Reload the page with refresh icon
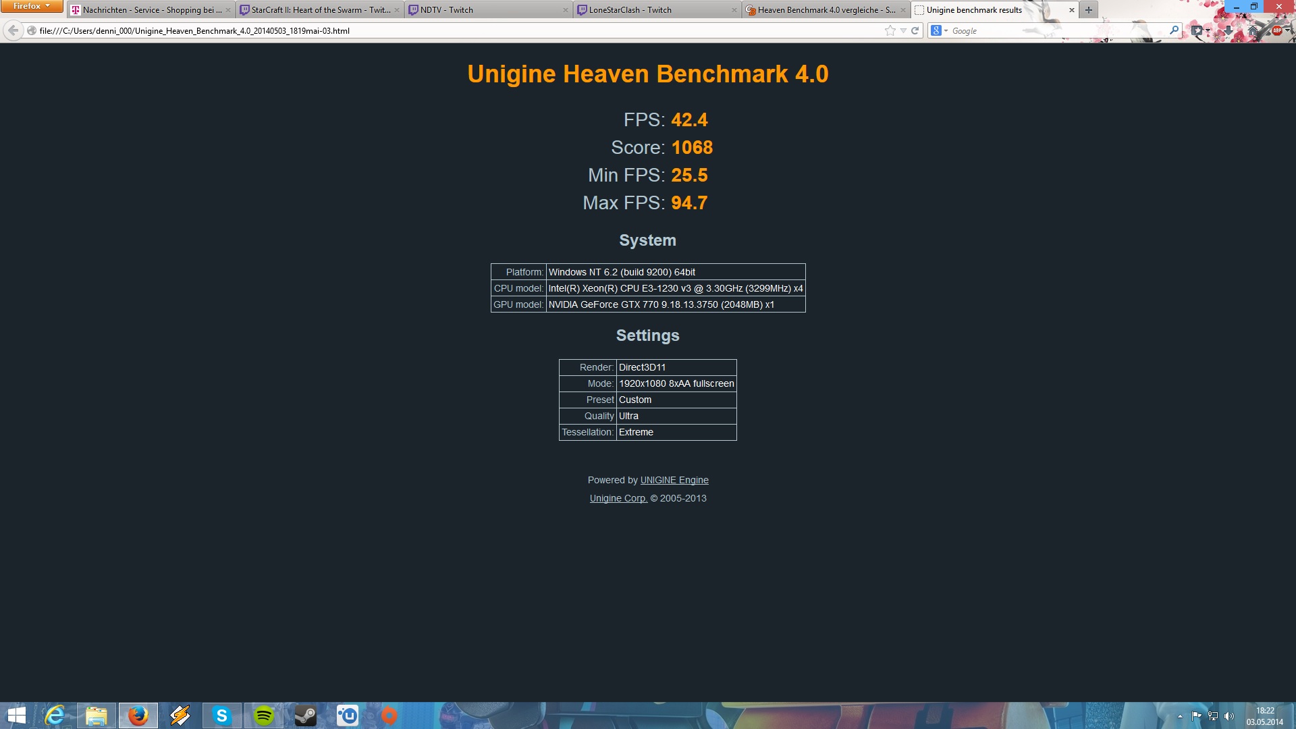Image resolution: width=1296 pixels, height=729 pixels. coord(915,30)
